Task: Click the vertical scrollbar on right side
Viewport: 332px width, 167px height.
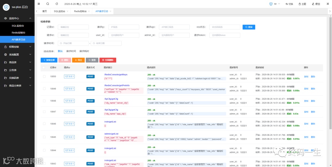Action: pos(330,70)
